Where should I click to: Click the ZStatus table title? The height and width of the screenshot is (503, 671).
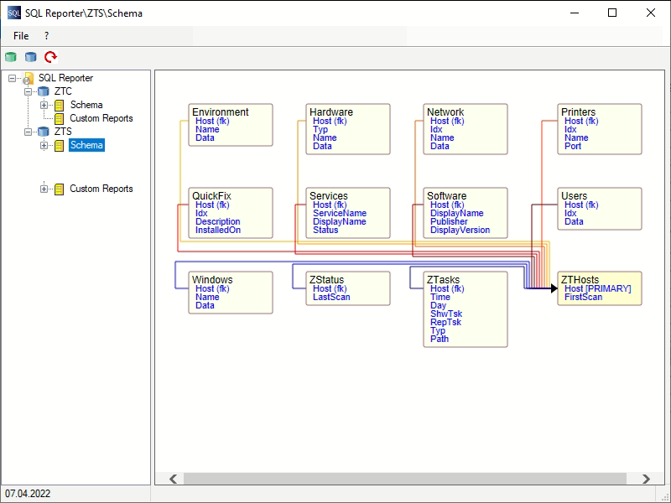[326, 280]
